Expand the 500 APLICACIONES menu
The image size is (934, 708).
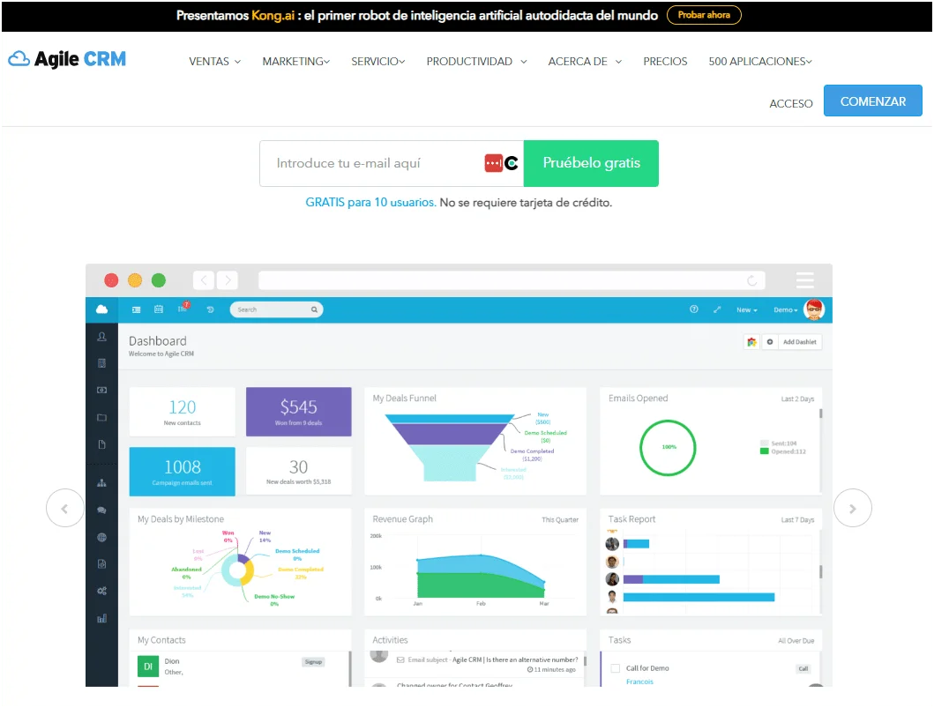(x=760, y=62)
